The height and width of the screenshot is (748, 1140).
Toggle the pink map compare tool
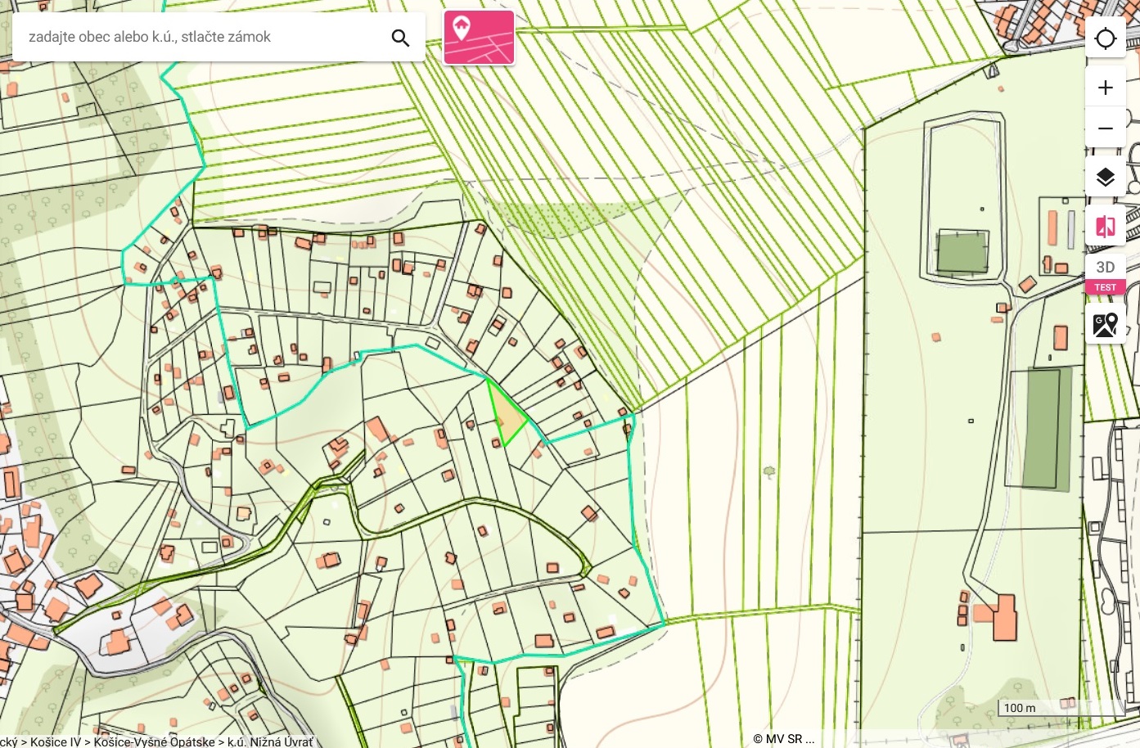(x=1106, y=226)
